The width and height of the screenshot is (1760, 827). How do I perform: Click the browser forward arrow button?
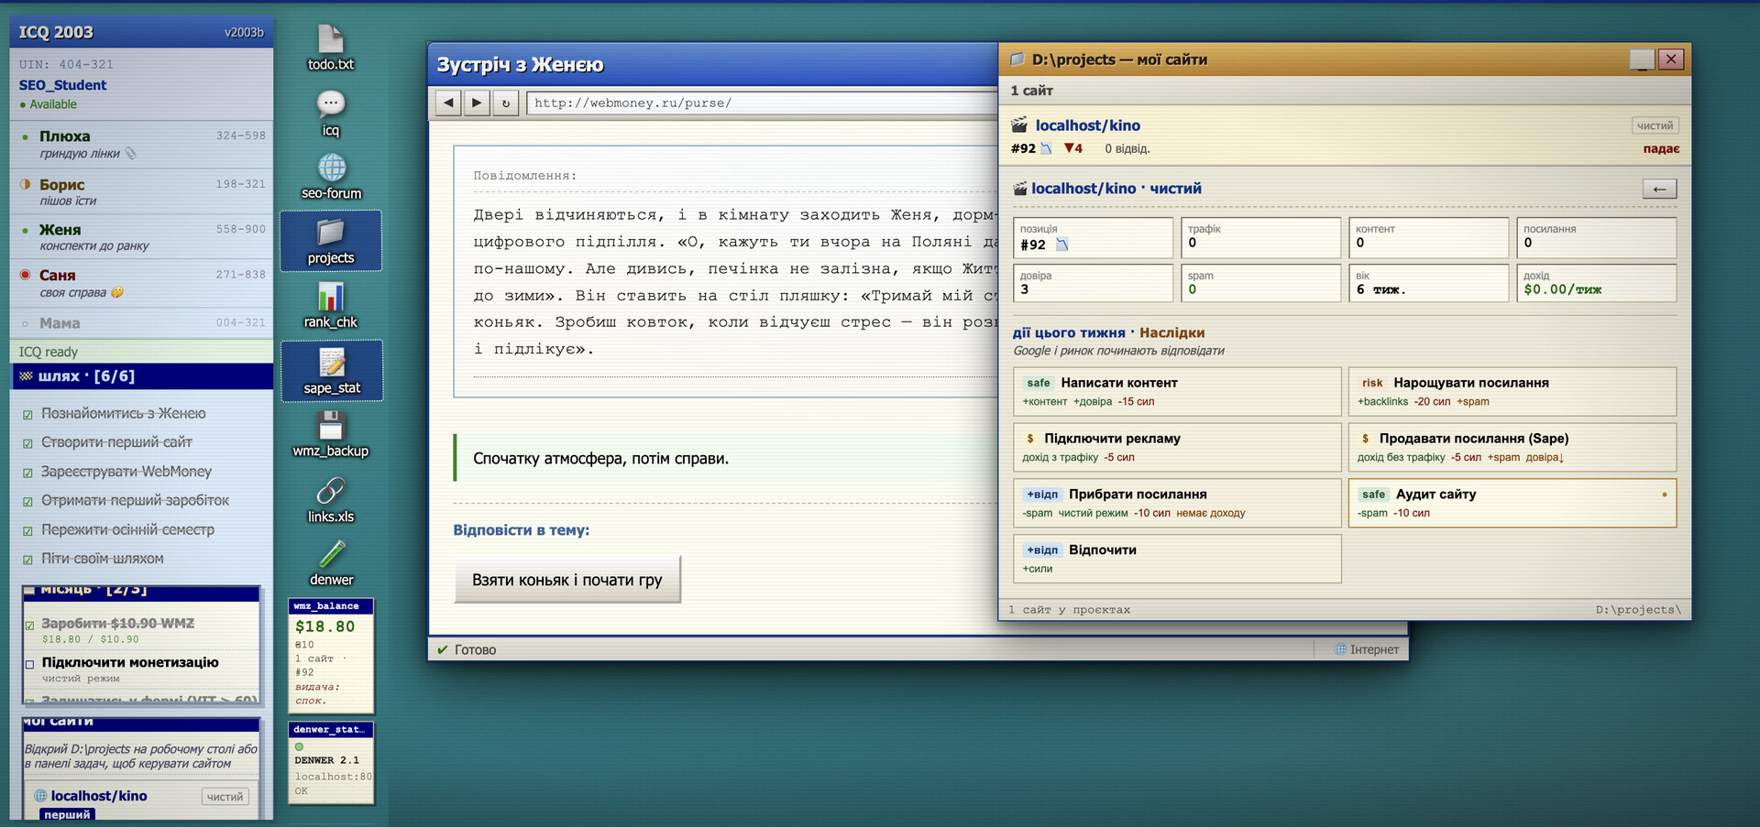coord(477,103)
